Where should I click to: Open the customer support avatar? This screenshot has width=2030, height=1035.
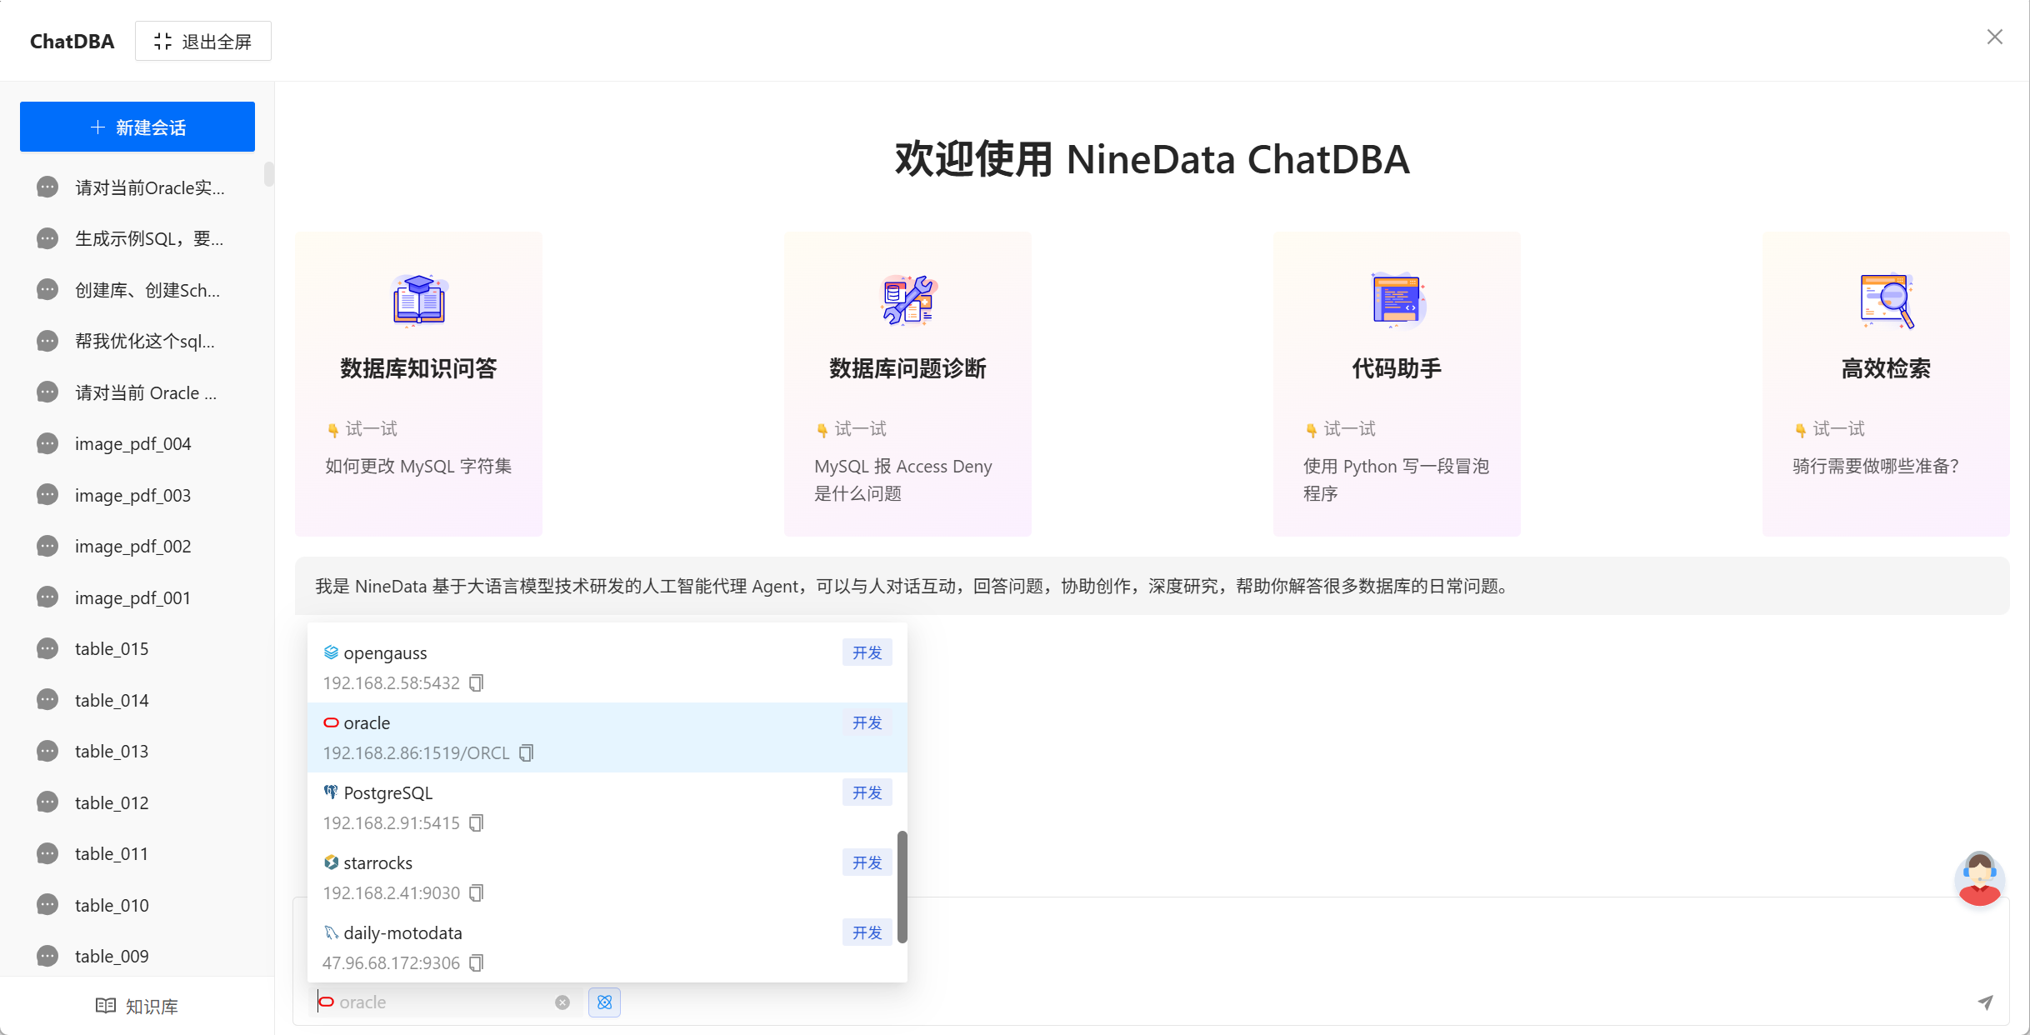tap(1980, 878)
